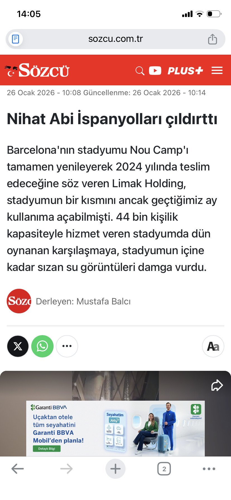
Task: Tap the reader mode page icon
Action: coord(16,39)
